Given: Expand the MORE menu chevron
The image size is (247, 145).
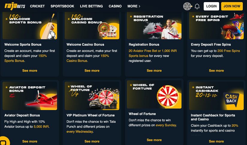Looking at the screenshot, I should coord(140,6).
